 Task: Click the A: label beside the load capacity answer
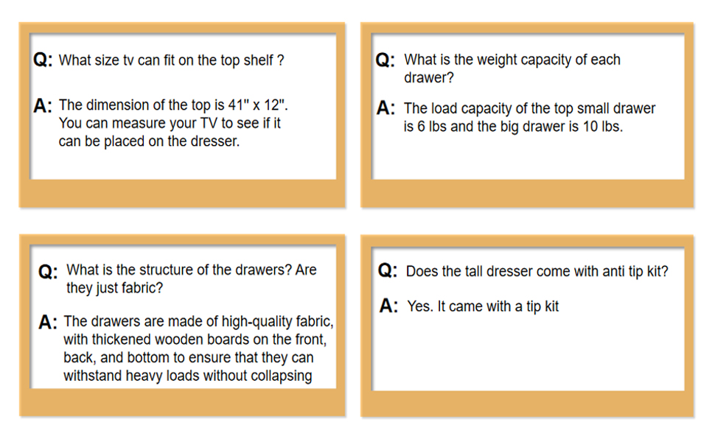(x=386, y=109)
